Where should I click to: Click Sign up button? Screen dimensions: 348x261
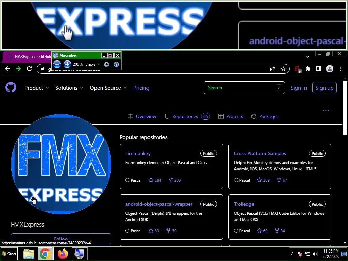click(325, 88)
